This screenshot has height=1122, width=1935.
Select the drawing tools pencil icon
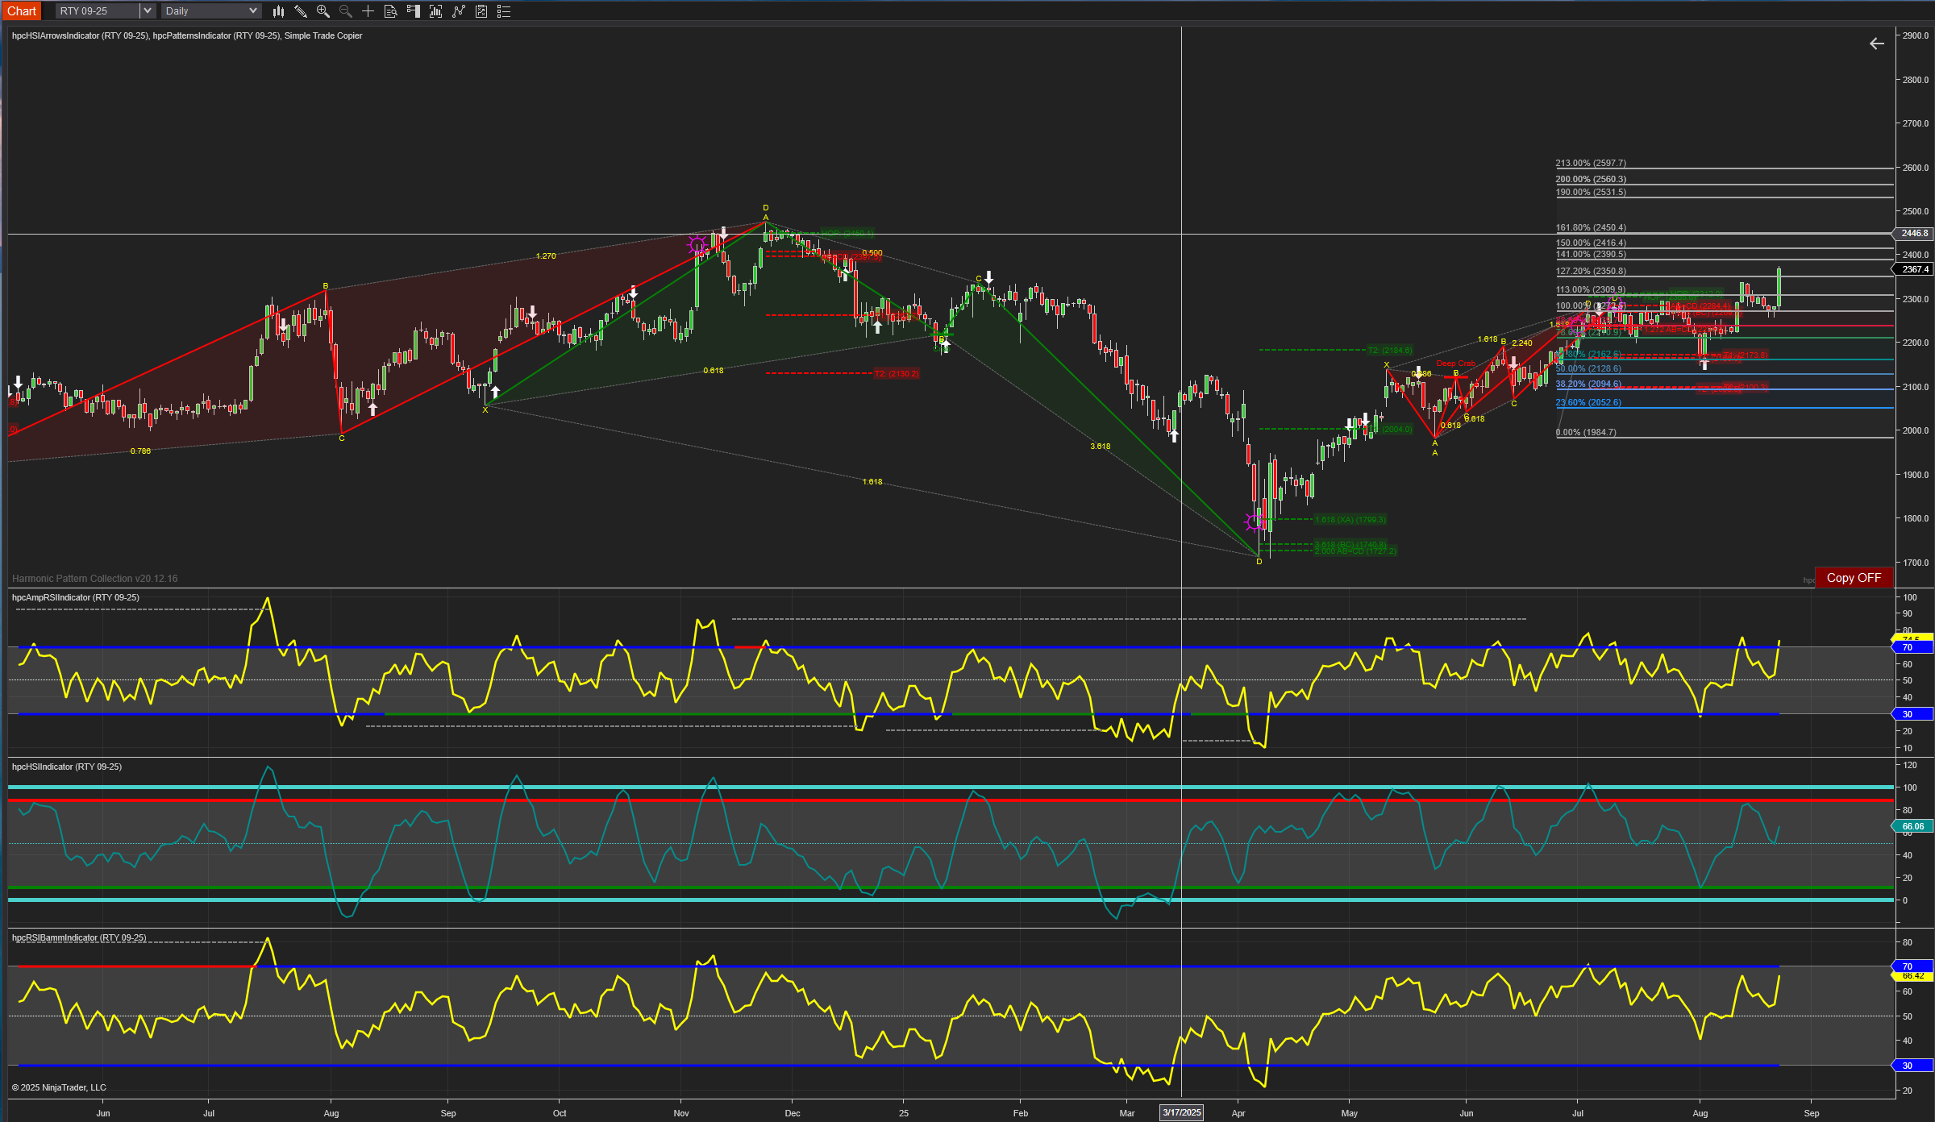[x=301, y=11]
